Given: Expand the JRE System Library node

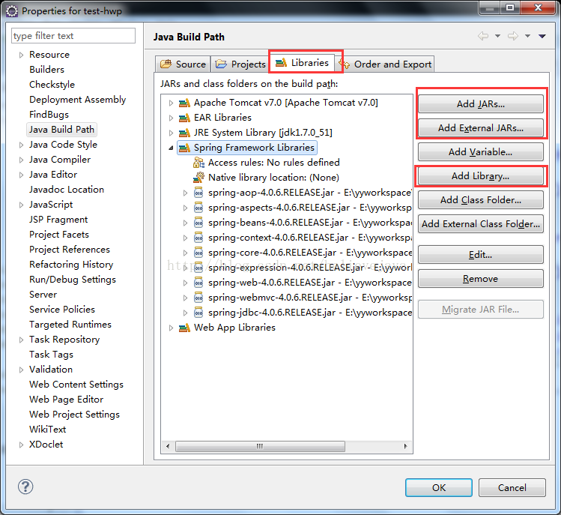Looking at the screenshot, I should (171, 133).
